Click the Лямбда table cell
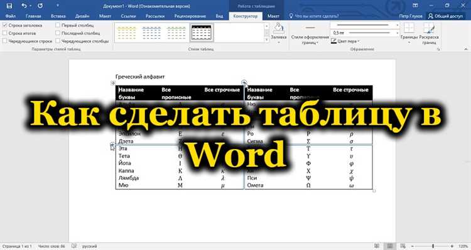 pos(129,178)
